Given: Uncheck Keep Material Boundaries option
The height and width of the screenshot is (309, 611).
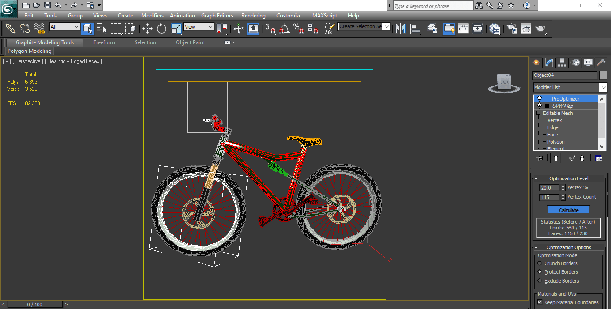Looking at the screenshot, I should pyautogui.click(x=540, y=302).
